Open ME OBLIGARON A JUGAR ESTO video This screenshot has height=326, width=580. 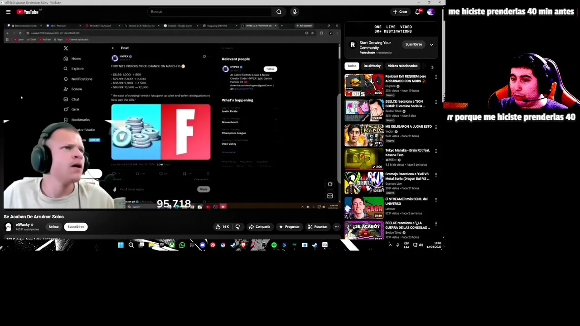pyautogui.click(x=364, y=135)
